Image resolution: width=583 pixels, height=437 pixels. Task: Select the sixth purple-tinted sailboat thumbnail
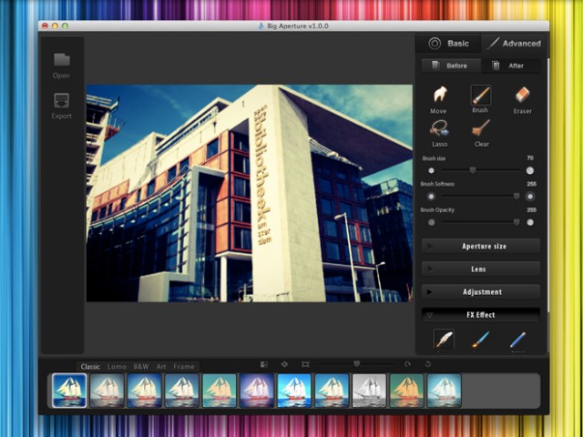point(257,391)
